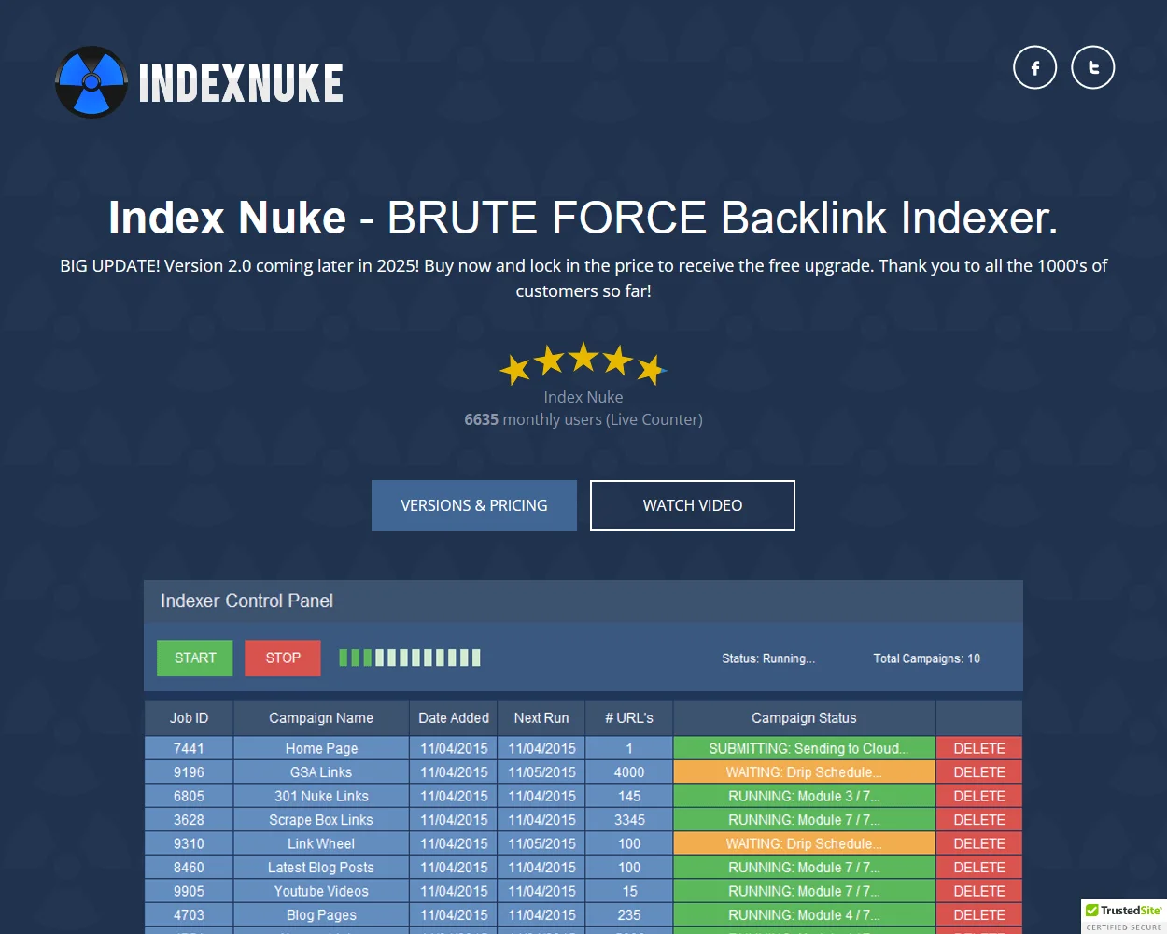Click the Campaign Status column header
This screenshot has height=934, width=1167.
point(804,717)
